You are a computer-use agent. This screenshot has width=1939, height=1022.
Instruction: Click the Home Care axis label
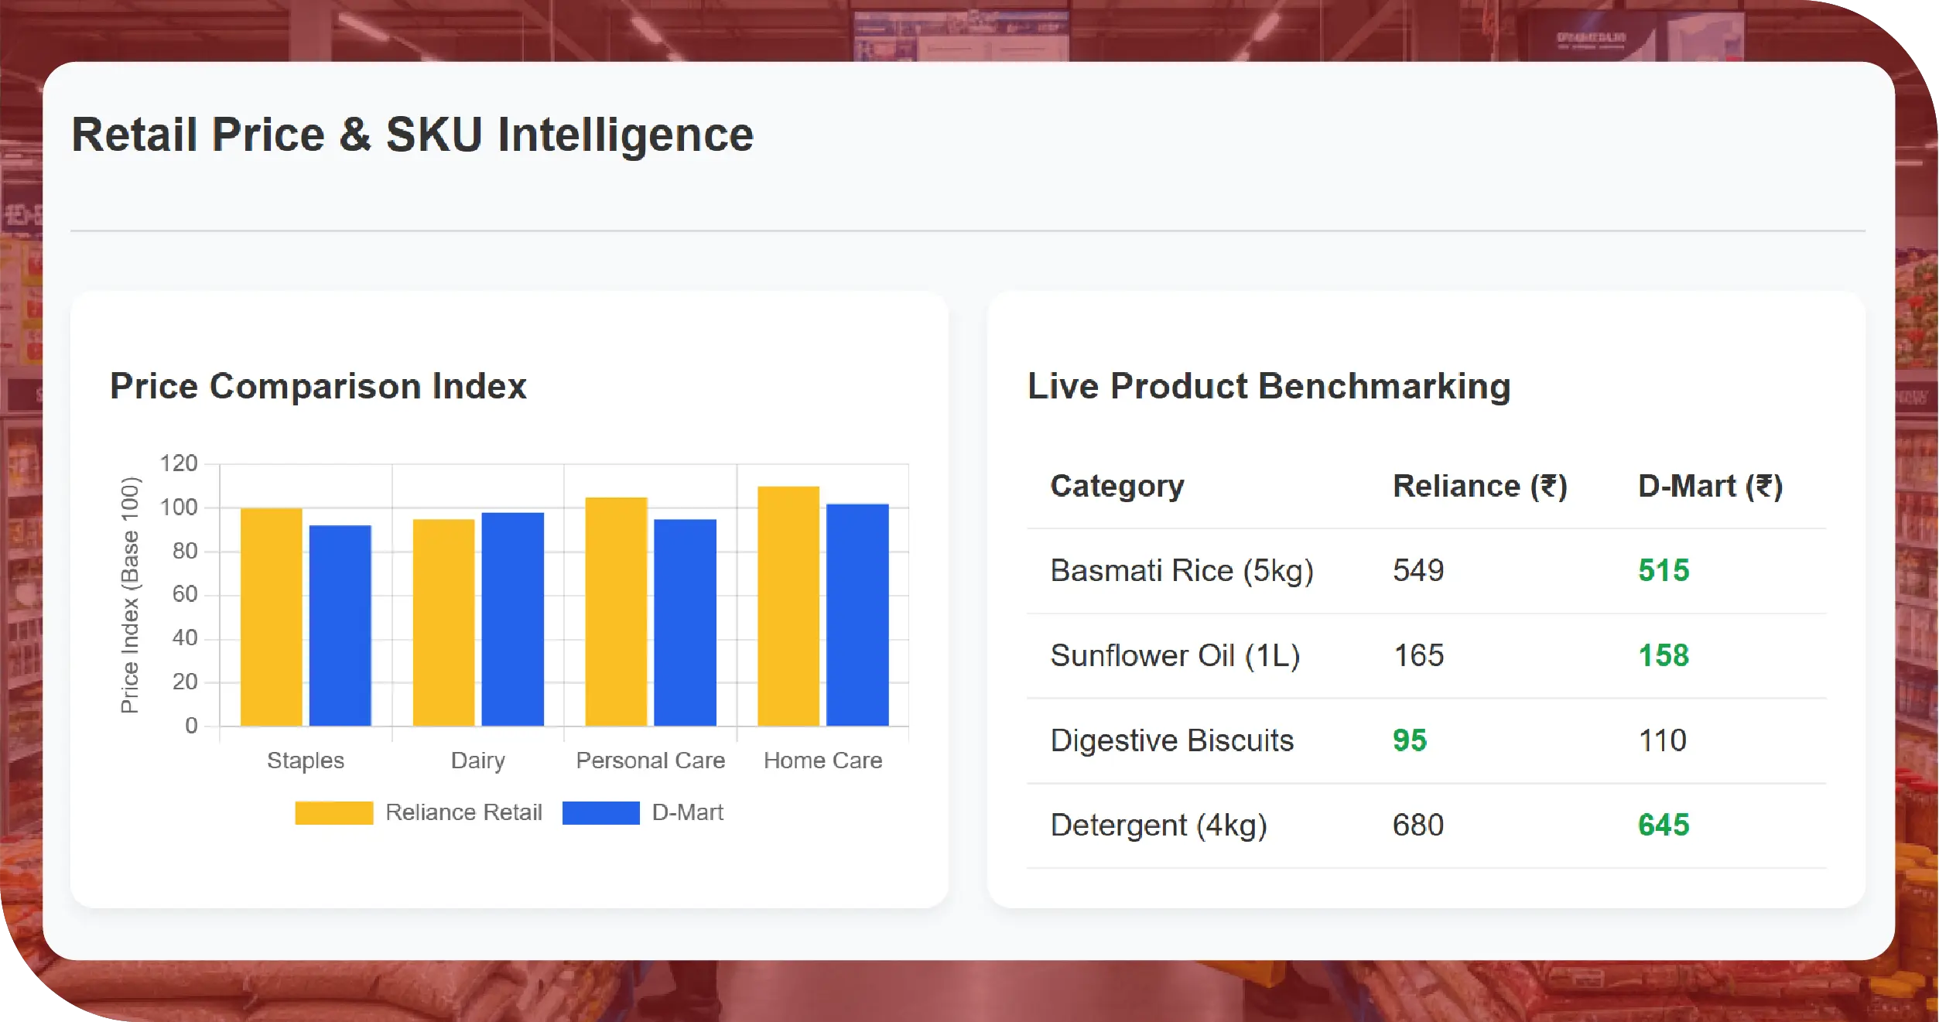coord(822,761)
